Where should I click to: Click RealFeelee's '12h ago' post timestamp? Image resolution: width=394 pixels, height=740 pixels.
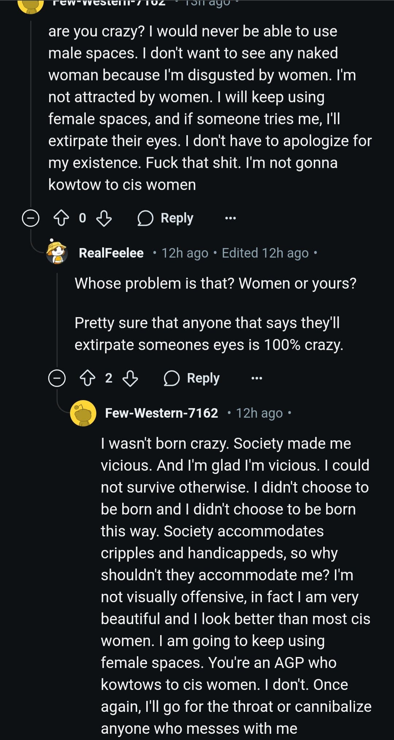[185, 253]
